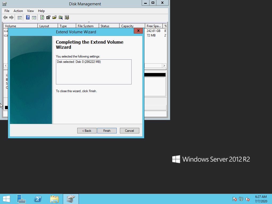Open the Help menu
This screenshot has height=204, width=272.
(41, 11)
